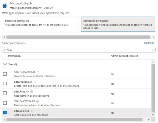
Task: Open the Docs link
Action: (47, 8)
